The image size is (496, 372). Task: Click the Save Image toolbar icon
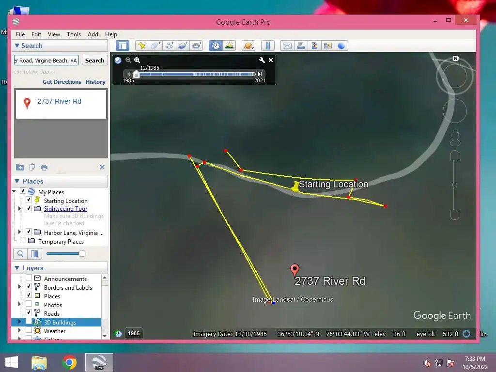pyautogui.click(x=314, y=46)
